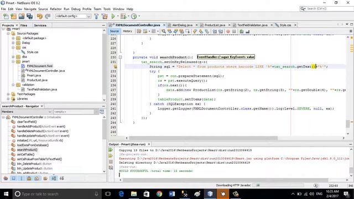Toggle Show Fields filter in Navigator

pos(14,178)
